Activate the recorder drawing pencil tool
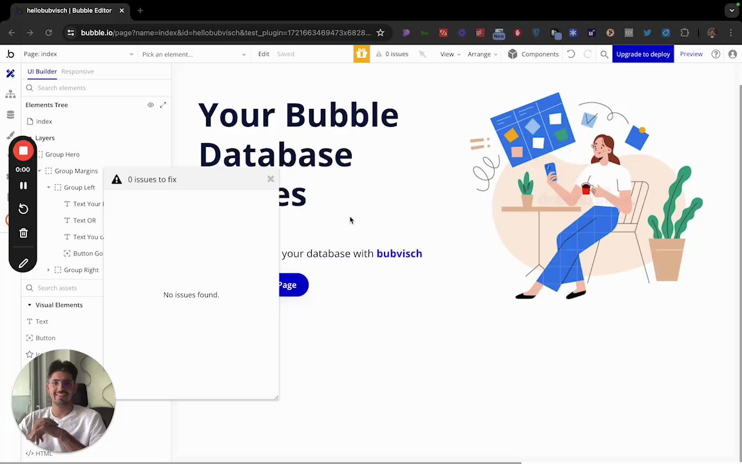This screenshot has height=464, width=742. tap(23, 263)
